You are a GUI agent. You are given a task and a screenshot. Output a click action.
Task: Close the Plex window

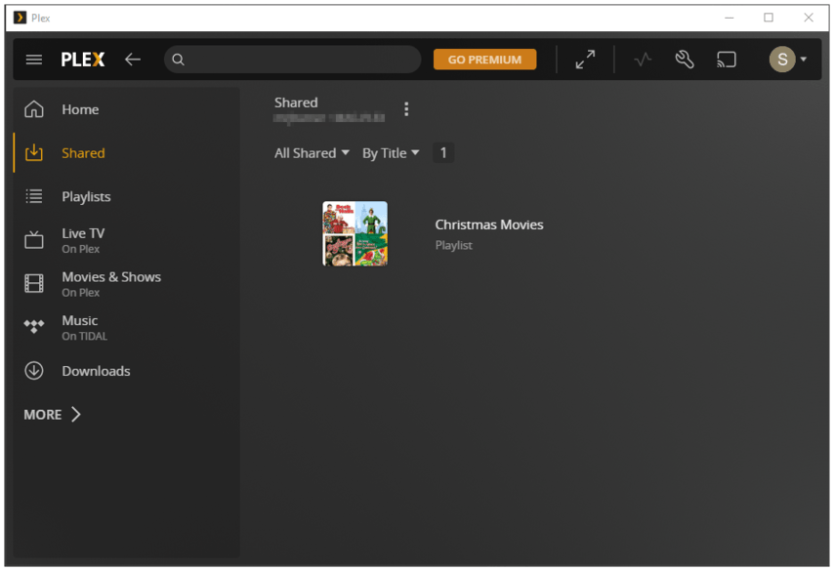click(x=809, y=18)
